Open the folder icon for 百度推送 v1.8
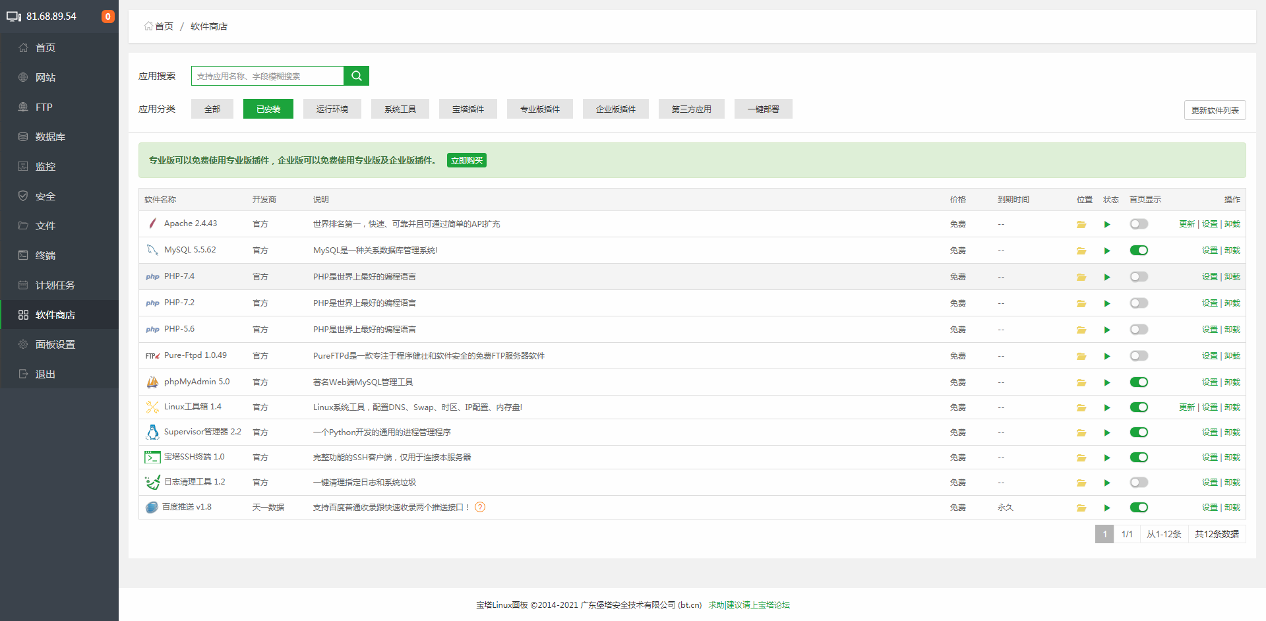 coord(1081,508)
